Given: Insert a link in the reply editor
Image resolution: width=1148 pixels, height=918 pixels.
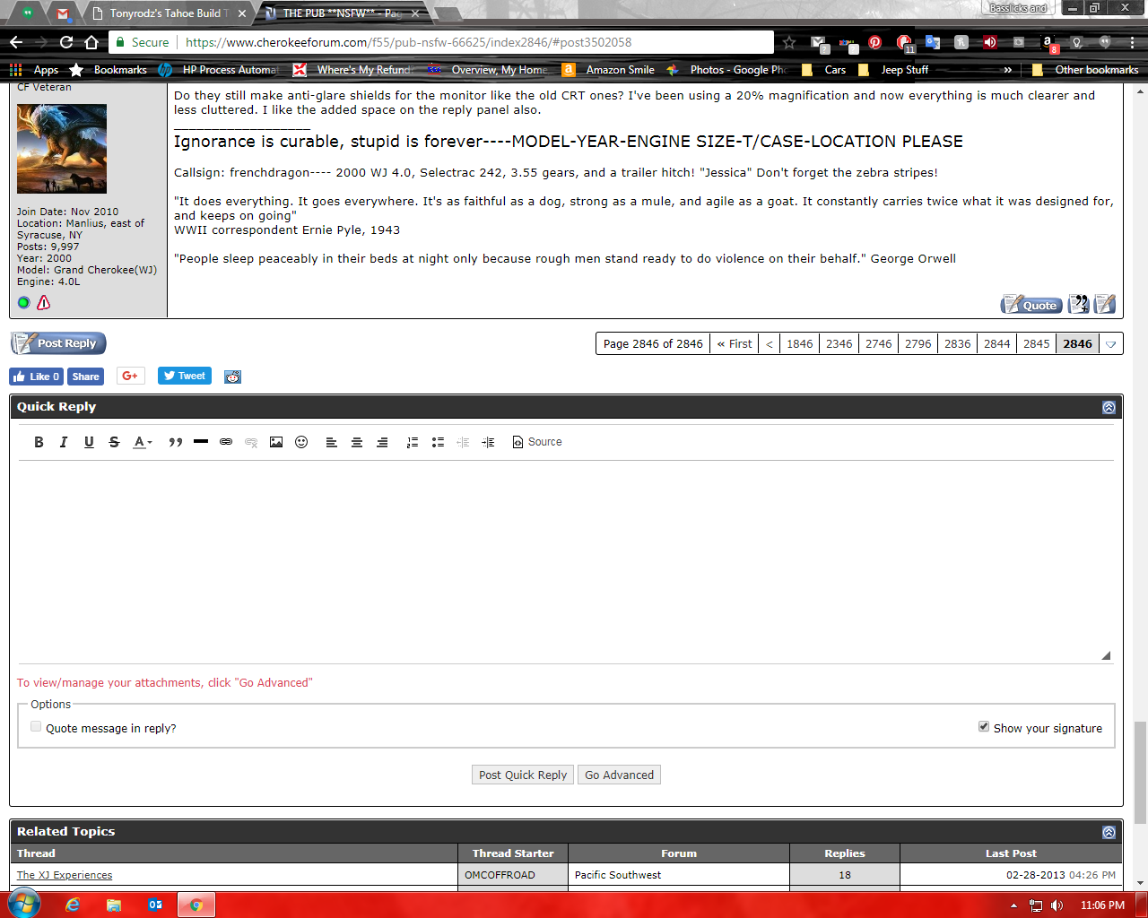Looking at the screenshot, I should (226, 442).
